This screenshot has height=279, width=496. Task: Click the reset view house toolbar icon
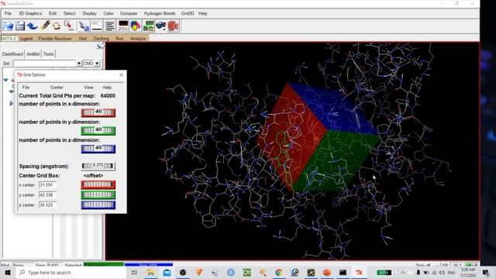[x=57, y=26]
